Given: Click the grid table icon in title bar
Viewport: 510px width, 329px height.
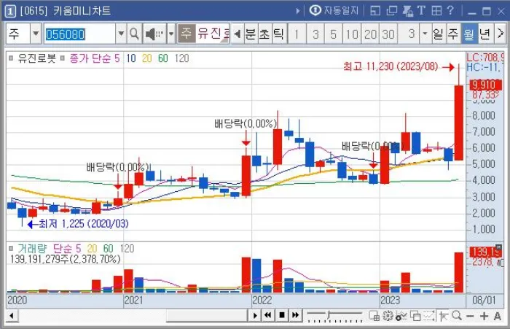Looking at the screenshot, I should coord(436,11).
